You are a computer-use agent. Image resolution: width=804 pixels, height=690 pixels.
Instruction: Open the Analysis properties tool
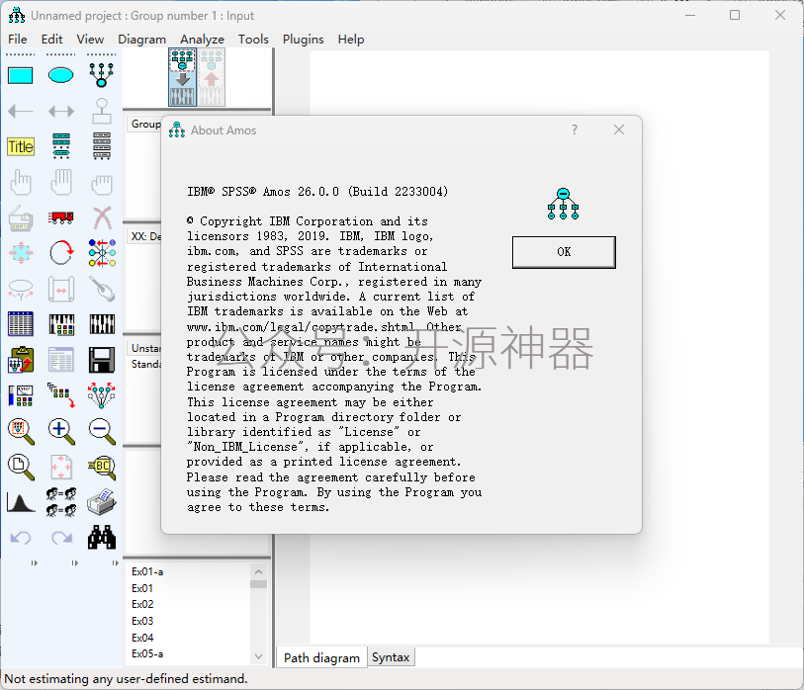(x=61, y=324)
